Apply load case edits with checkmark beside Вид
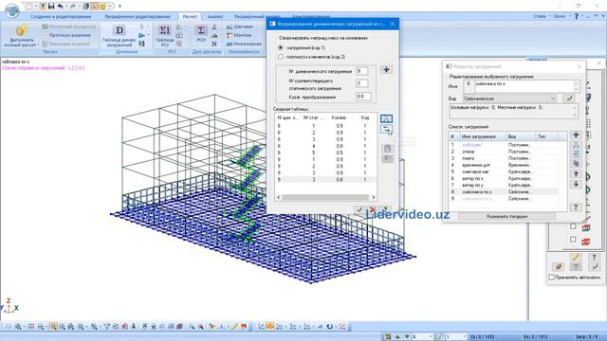Image resolution: width=607 pixels, height=341 pixels. [569, 99]
